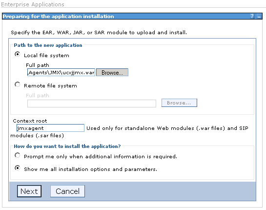The height and width of the screenshot is (210, 266).
Task: Click the Preparing for the application installation title bar
Action: (132, 16)
